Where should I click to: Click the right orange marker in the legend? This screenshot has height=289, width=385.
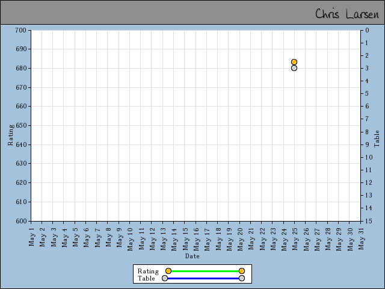pyautogui.click(x=241, y=271)
